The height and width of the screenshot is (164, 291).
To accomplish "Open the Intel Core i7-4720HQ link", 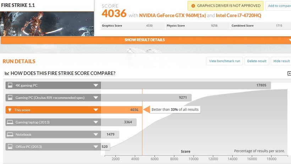I will pyautogui.click(x=238, y=15).
